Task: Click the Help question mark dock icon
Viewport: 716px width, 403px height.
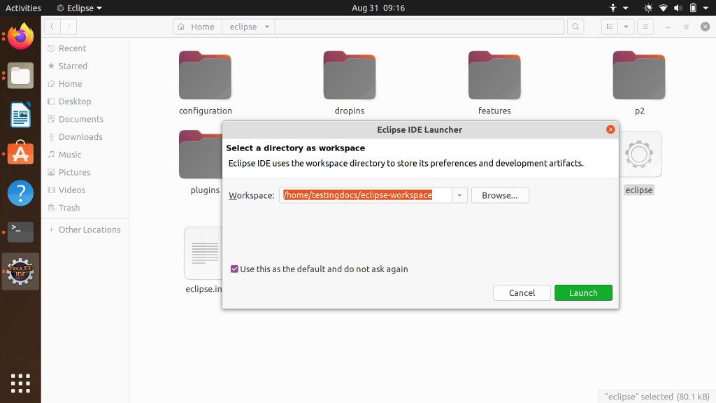Action: coord(20,192)
